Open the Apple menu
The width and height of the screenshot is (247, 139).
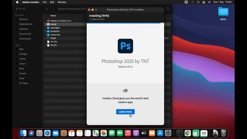click(x=17, y=2)
